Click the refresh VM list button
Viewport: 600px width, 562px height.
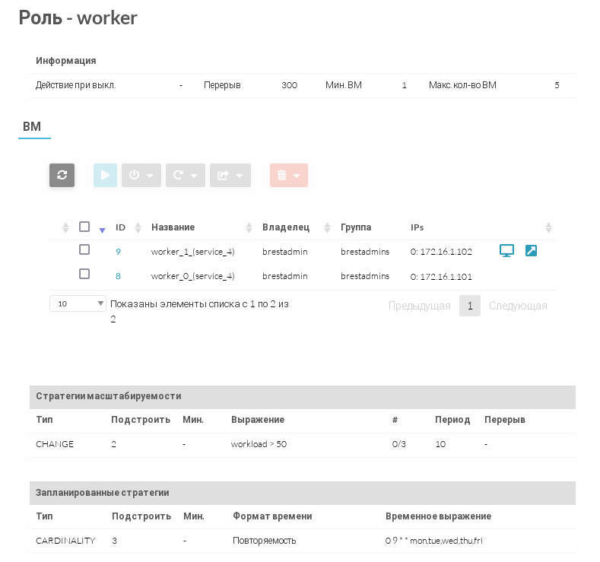pyautogui.click(x=62, y=175)
